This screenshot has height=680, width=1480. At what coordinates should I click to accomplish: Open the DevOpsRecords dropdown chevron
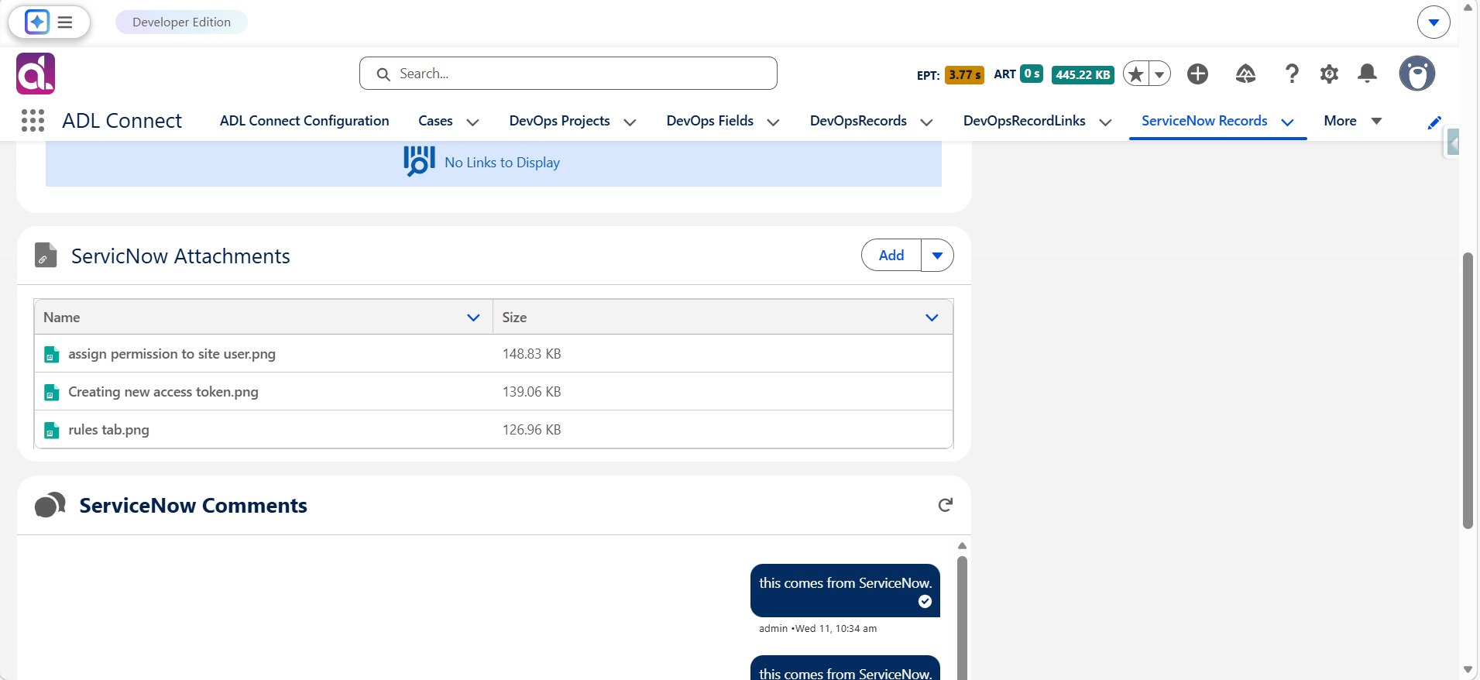[926, 122]
